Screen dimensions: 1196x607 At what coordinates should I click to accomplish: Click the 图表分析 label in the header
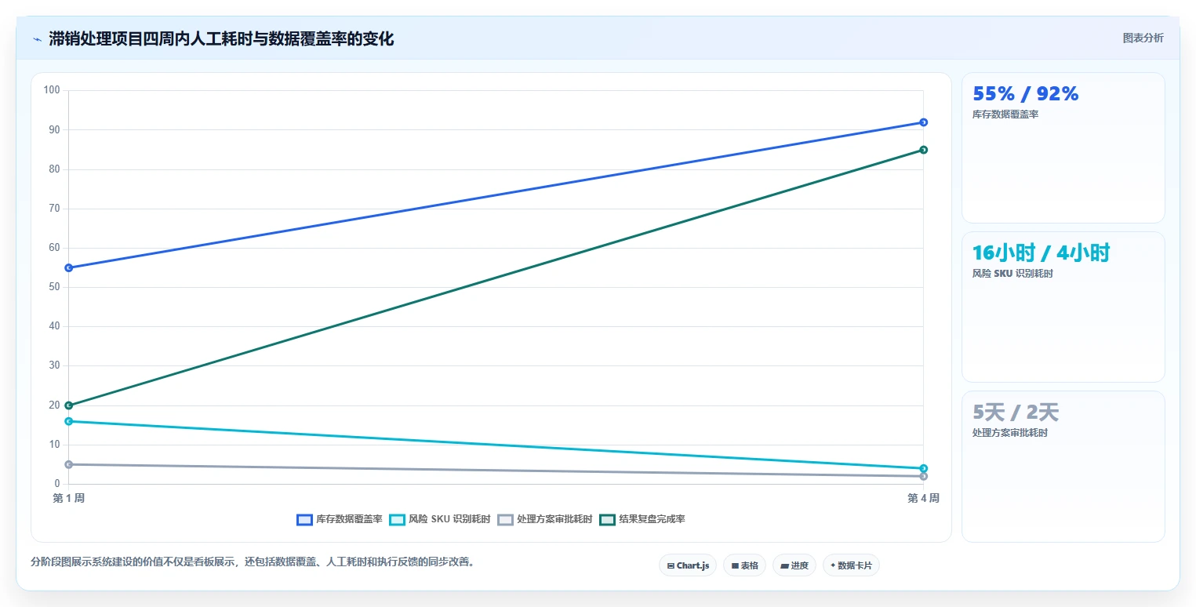coord(1143,38)
